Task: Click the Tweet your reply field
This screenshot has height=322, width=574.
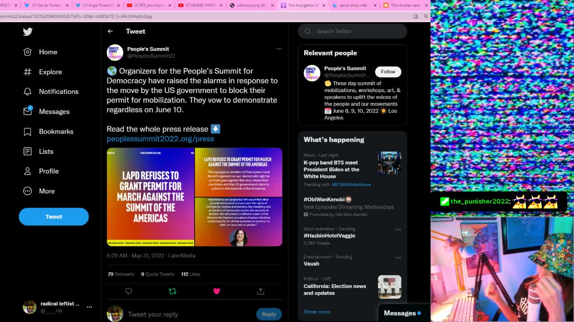Action: click(191, 314)
